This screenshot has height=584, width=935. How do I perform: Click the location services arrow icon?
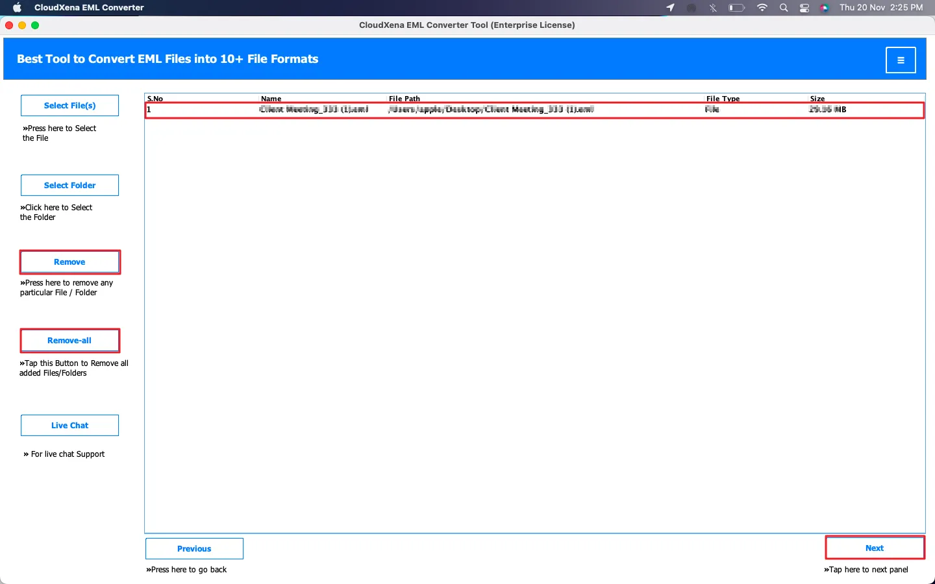coord(671,8)
